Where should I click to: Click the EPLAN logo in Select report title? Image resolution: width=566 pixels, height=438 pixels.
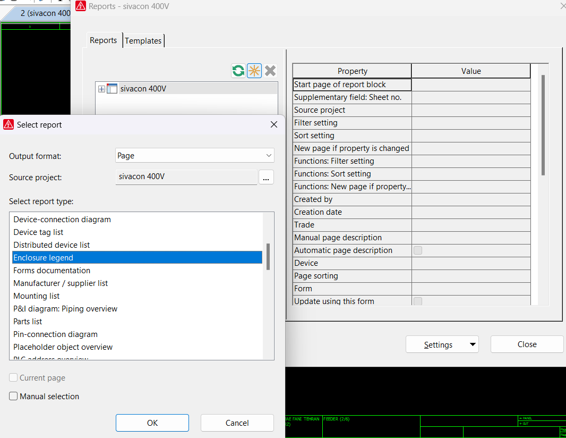tap(8, 125)
